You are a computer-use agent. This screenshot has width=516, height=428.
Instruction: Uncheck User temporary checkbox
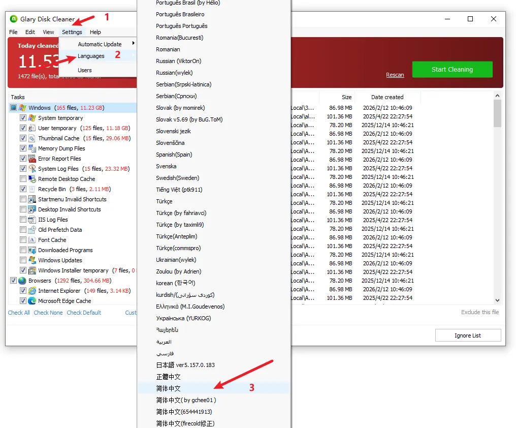click(x=23, y=128)
